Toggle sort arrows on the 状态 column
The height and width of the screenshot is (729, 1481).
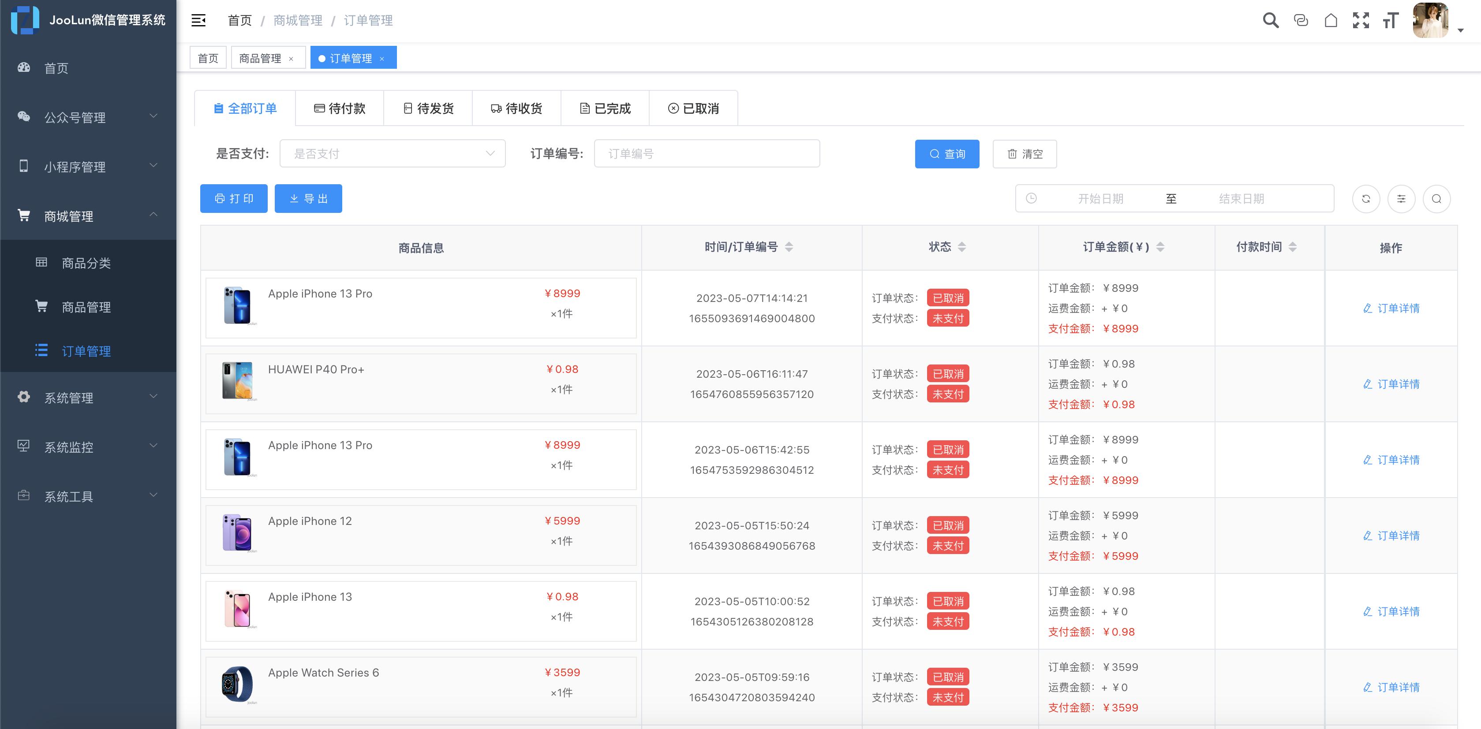[x=962, y=246]
